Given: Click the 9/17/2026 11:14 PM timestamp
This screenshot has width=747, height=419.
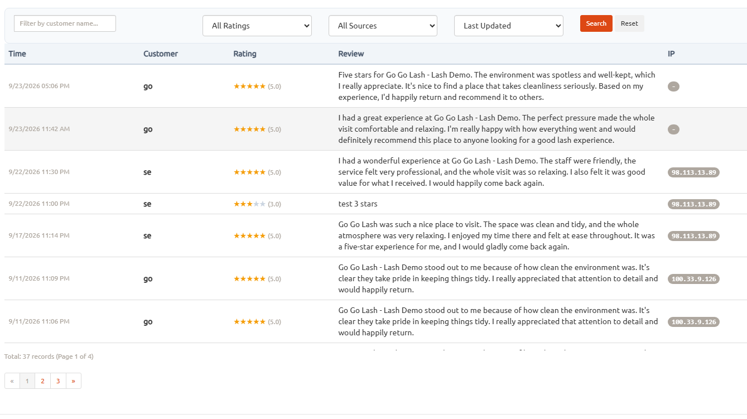Looking at the screenshot, I should pyautogui.click(x=39, y=235).
